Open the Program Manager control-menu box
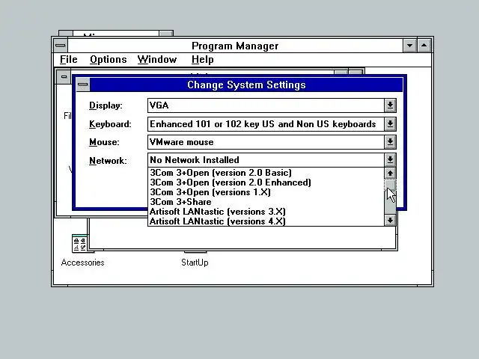 (x=61, y=46)
